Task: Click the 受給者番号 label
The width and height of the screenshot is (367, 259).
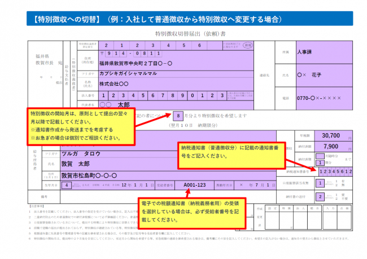Action: point(165,185)
